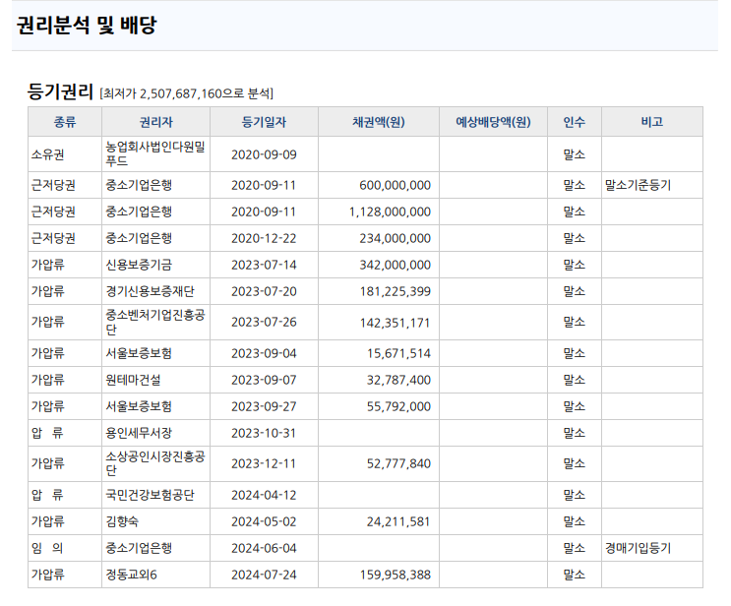The image size is (731, 606).
Task: Click 말소 in the 용인세무서장 row
Action: (575, 433)
